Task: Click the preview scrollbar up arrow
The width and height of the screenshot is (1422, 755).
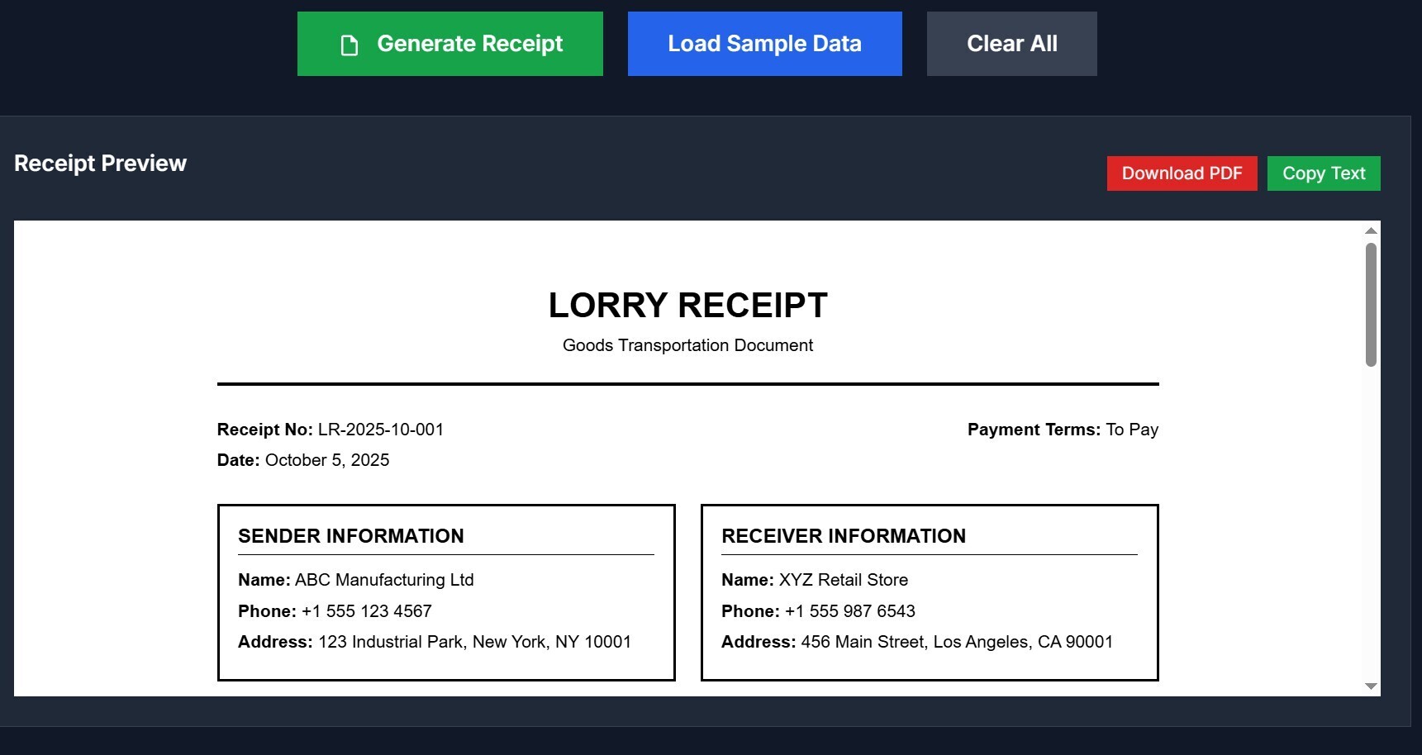Action: pos(1371,231)
